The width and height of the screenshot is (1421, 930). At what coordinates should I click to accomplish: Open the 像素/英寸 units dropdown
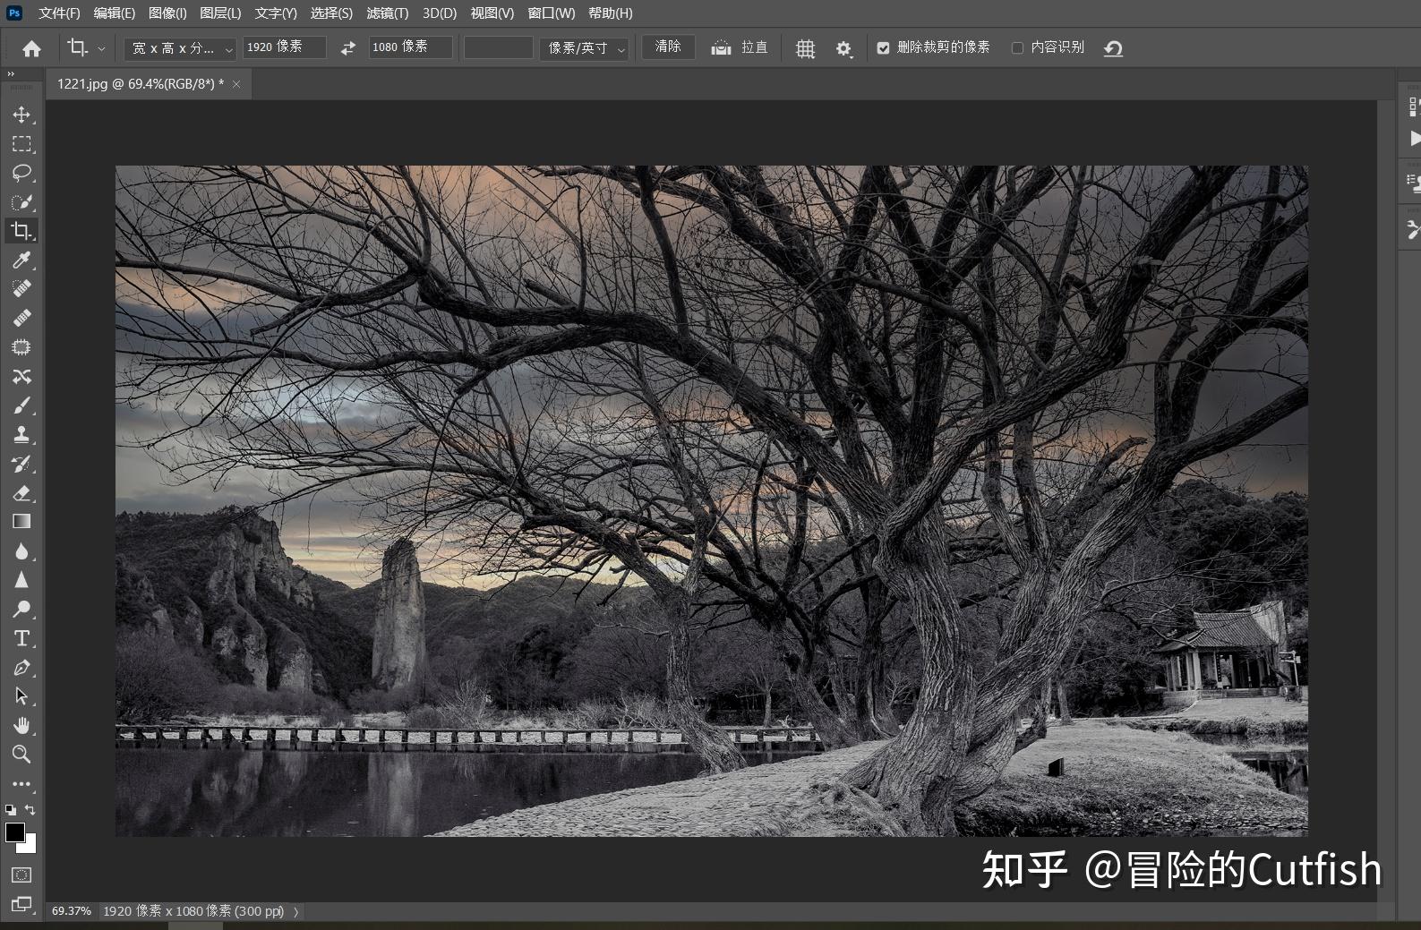(584, 48)
